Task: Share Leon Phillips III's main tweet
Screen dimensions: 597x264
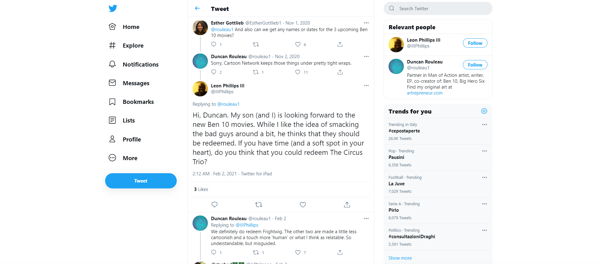Action: click(347, 205)
